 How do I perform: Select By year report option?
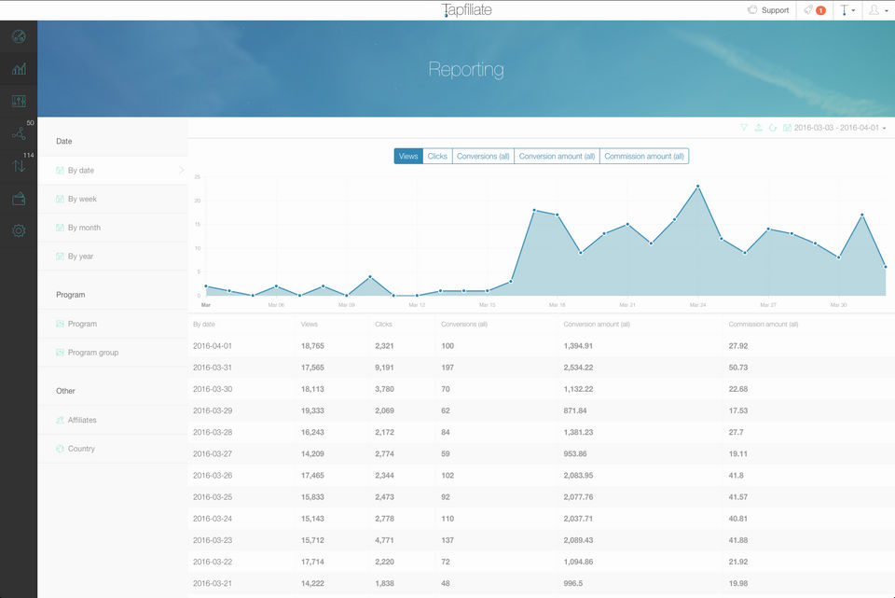(113, 256)
